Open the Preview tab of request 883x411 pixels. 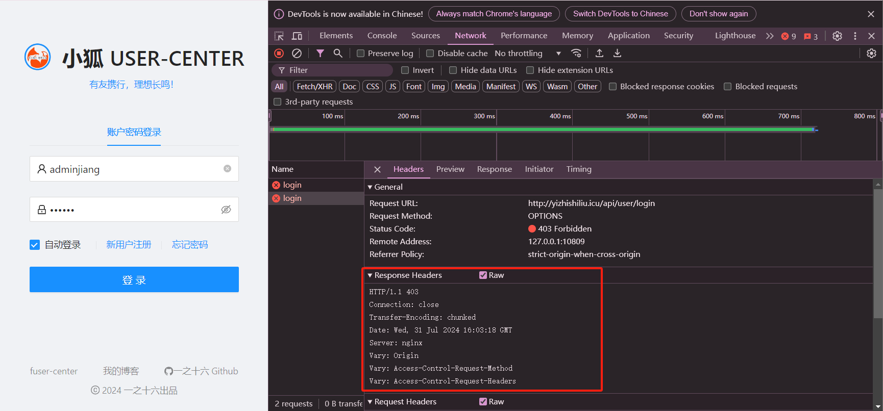[450, 169]
